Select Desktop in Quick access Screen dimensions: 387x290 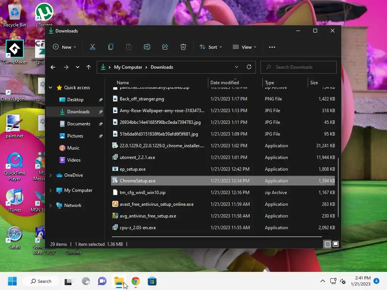click(x=75, y=100)
